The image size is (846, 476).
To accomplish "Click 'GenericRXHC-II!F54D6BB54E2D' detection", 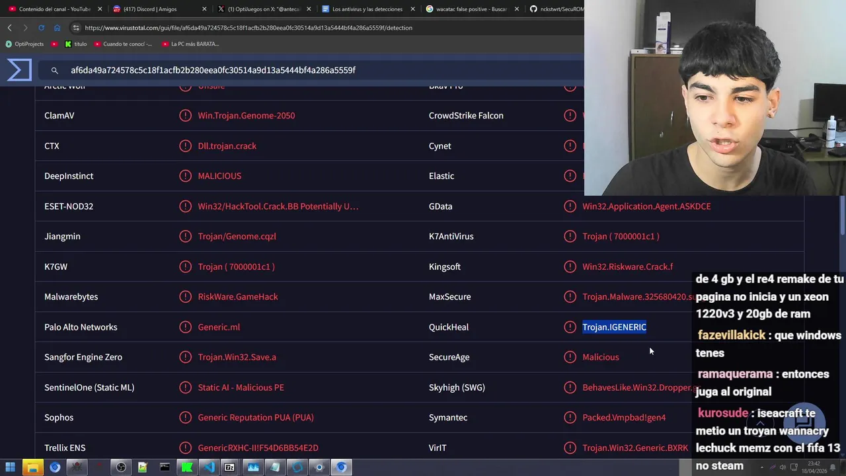I will click(x=258, y=448).
